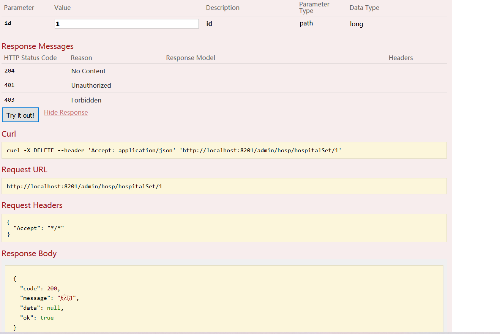
Task: Select the "code": 200 line
Action: coord(40,288)
